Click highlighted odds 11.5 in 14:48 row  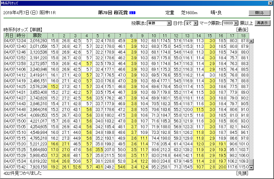point(199,110)
